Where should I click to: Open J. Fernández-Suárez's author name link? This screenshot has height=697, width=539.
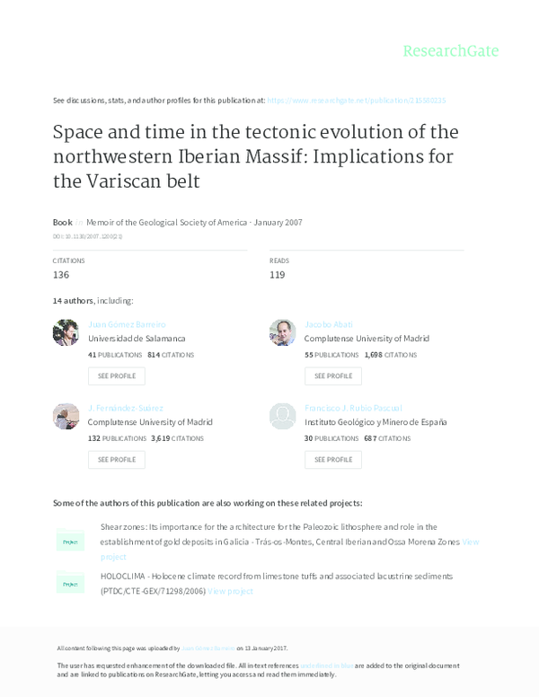coord(126,407)
